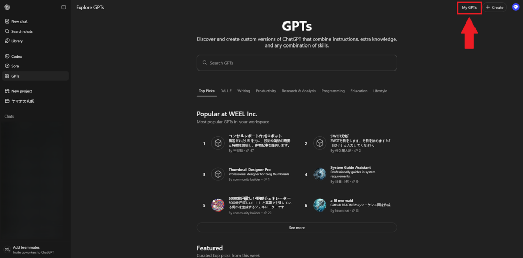The width and height of the screenshot is (523, 258).
Task: Open Search chats
Action: click(35, 31)
